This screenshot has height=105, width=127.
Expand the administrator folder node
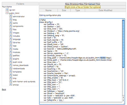tap(11, 16)
